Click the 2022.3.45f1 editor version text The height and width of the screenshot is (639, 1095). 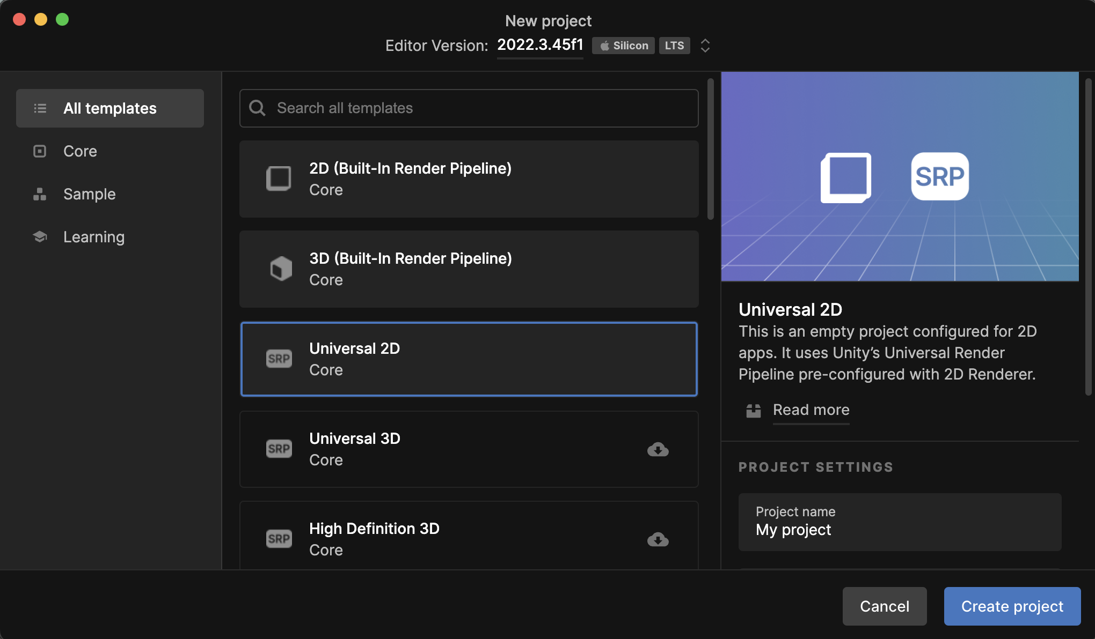pyautogui.click(x=540, y=45)
